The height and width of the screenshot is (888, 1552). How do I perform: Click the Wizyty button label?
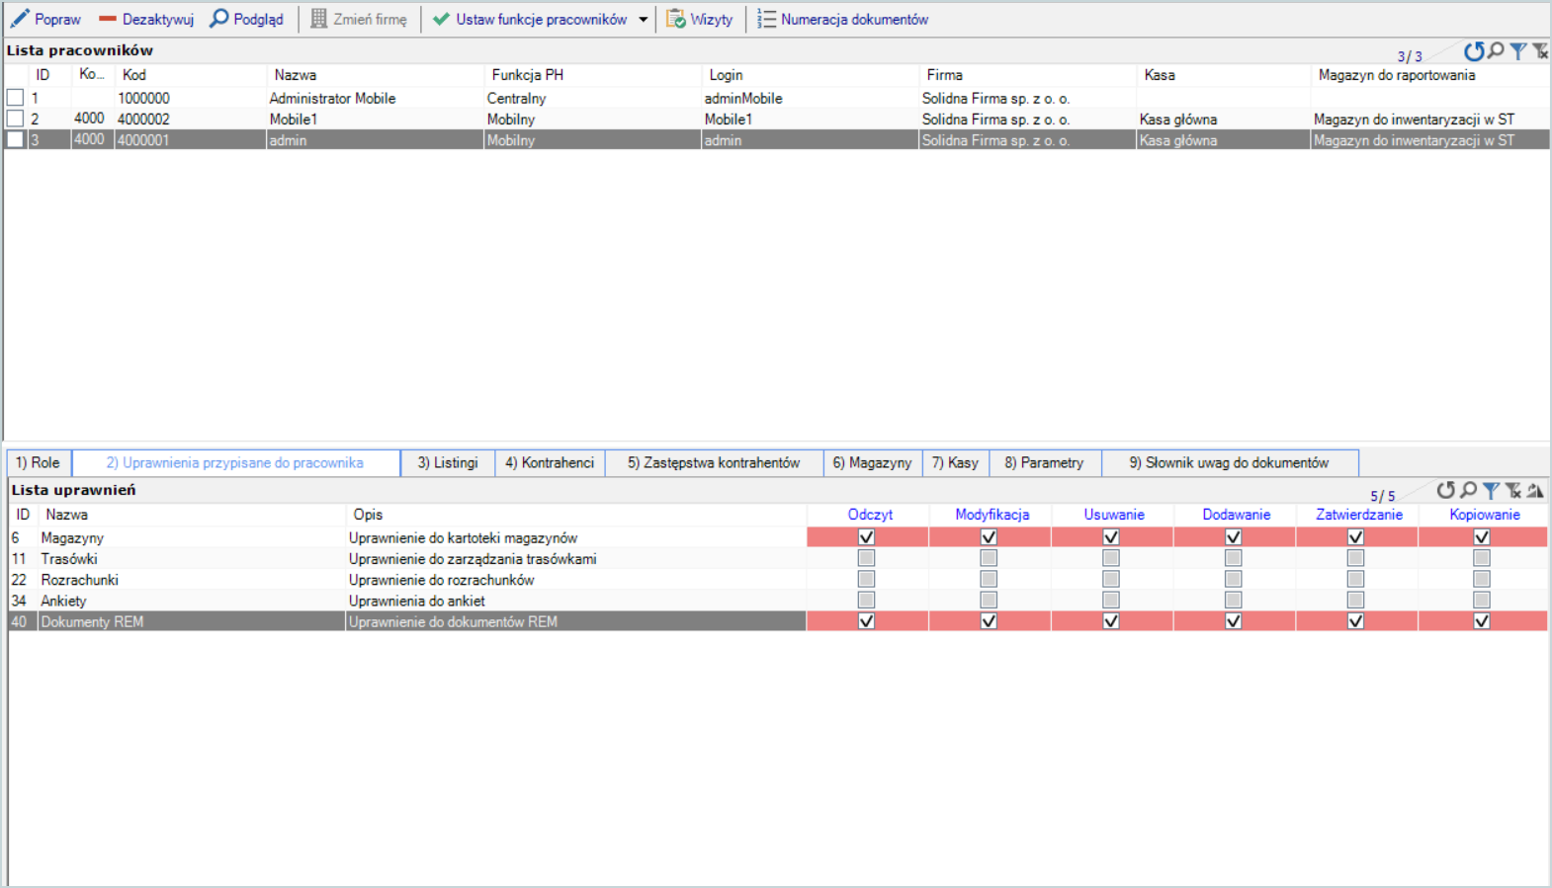tap(712, 19)
